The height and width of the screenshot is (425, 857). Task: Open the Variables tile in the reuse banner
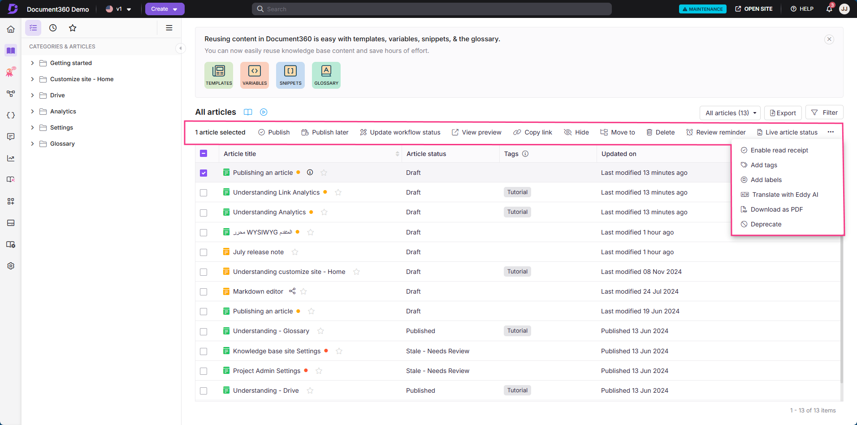coord(254,75)
